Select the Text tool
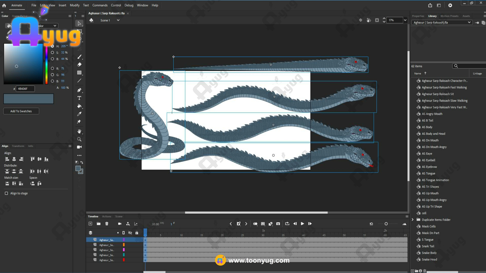 click(x=79, y=98)
